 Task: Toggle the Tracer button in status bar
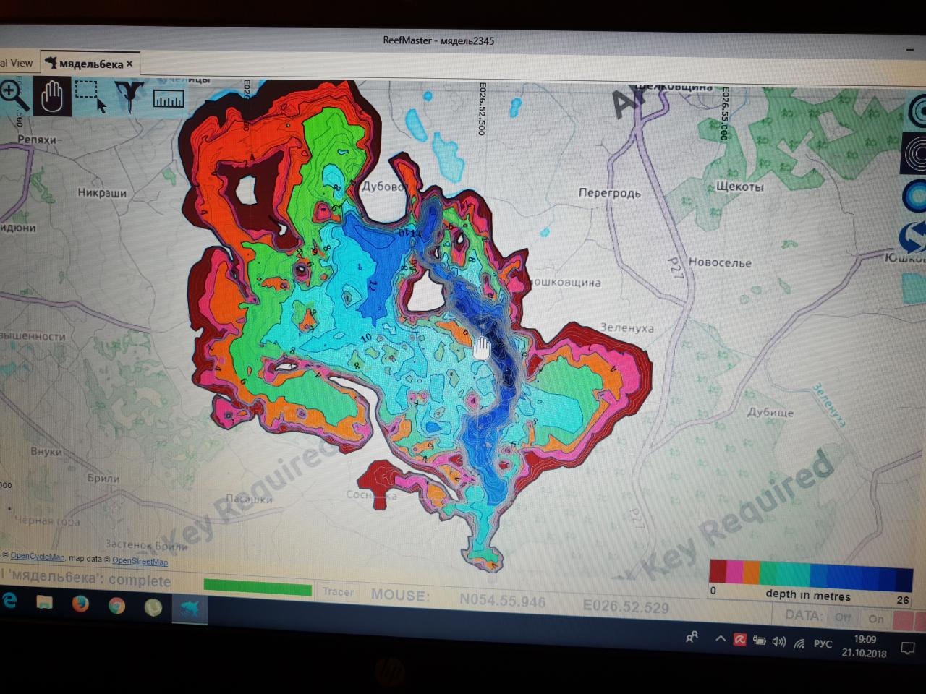point(338,592)
